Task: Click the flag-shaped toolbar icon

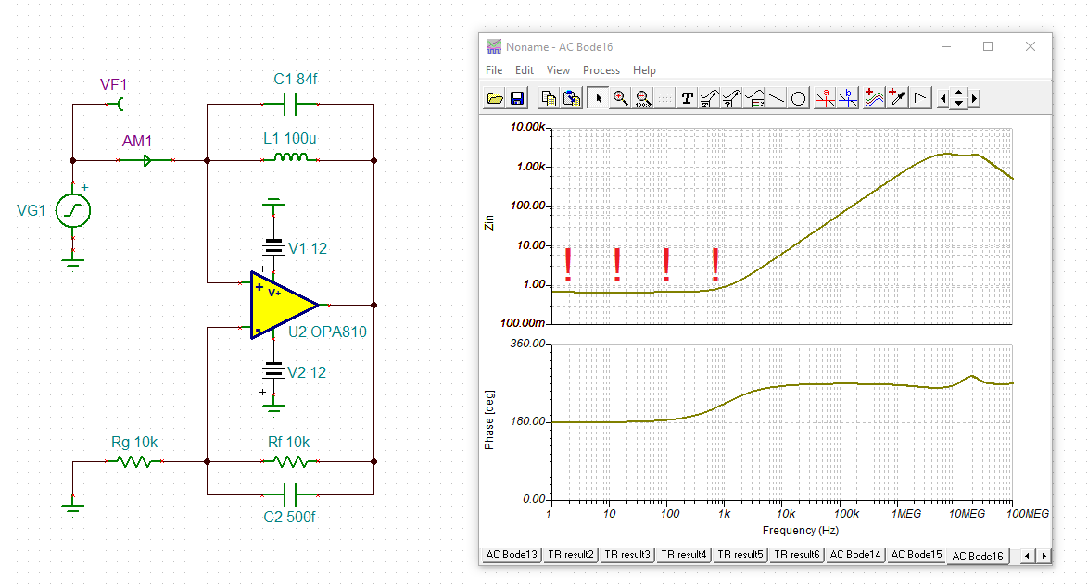Action: click(x=920, y=98)
